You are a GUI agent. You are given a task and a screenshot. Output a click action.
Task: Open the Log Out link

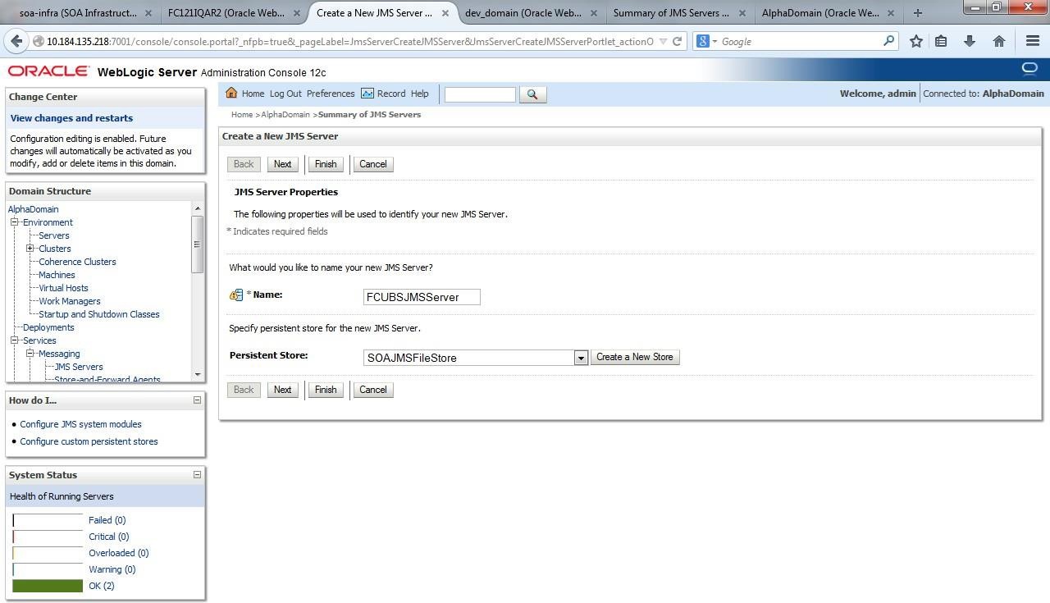285,94
